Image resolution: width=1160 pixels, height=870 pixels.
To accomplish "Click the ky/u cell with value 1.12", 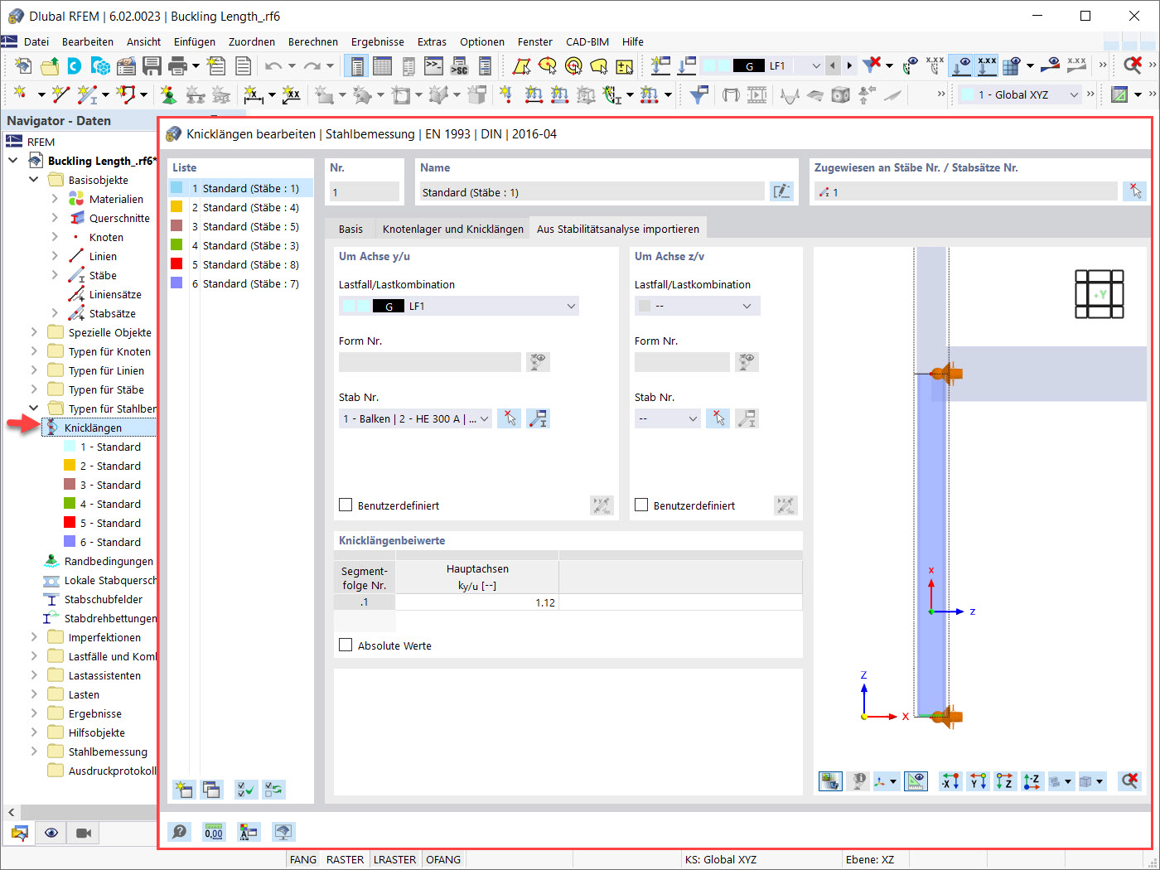I will coord(477,602).
